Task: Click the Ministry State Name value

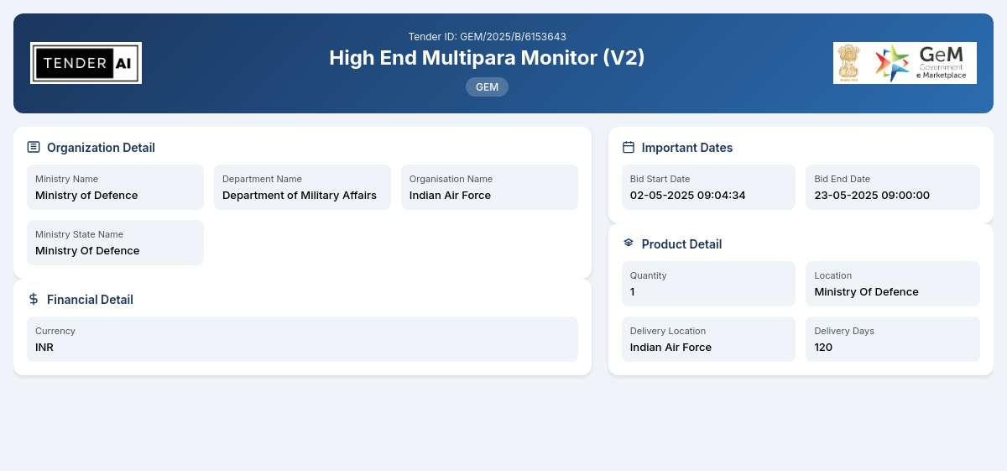Action: [87, 251]
